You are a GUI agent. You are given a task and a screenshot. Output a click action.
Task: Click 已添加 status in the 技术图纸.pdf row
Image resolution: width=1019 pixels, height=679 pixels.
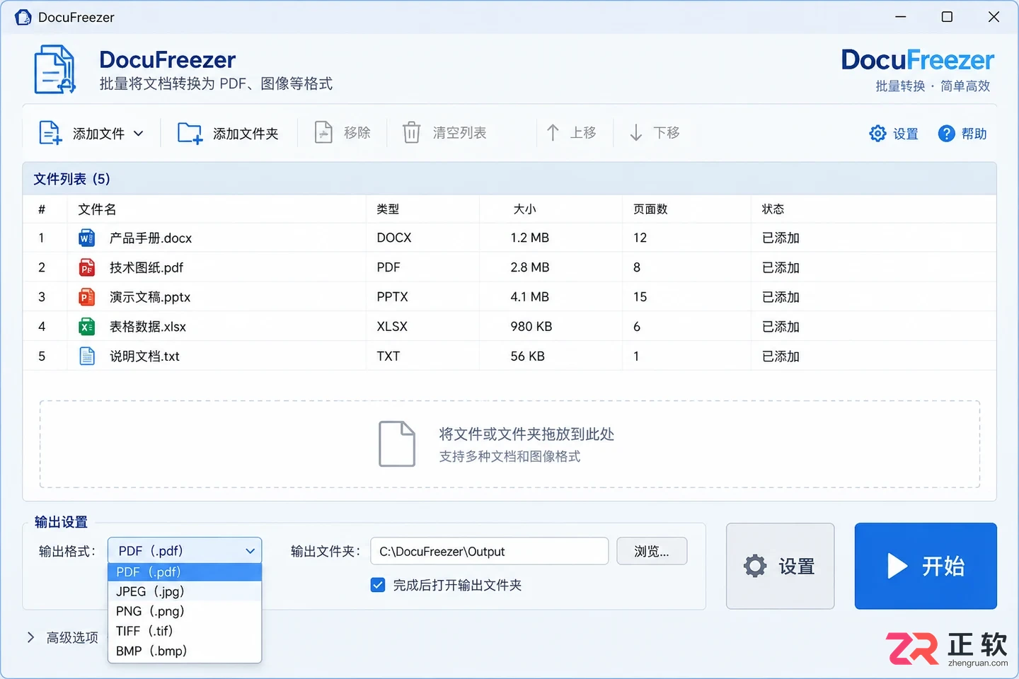pyautogui.click(x=781, y=267)
